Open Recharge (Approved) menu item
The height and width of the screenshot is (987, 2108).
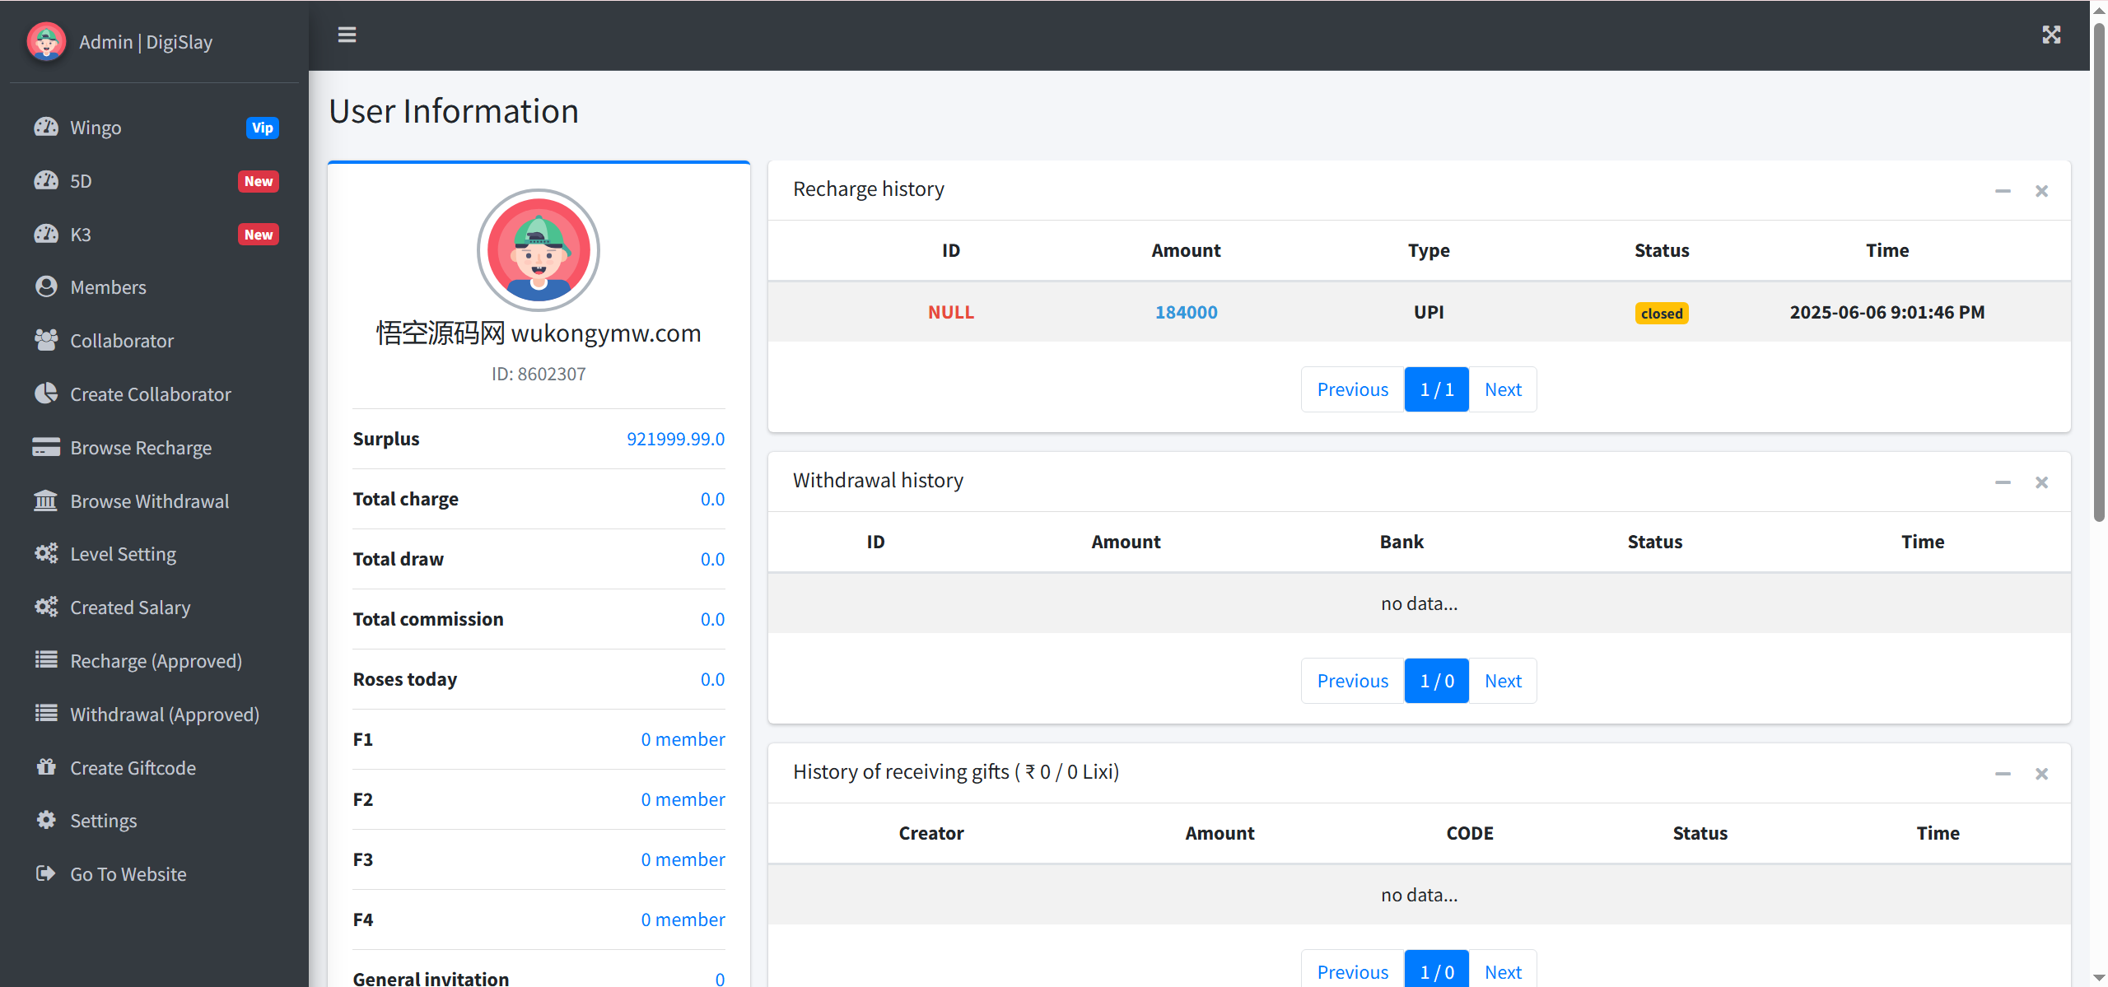point(156,661)
